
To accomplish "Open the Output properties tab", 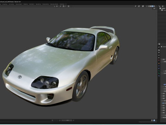I will [x=159, y=53].
